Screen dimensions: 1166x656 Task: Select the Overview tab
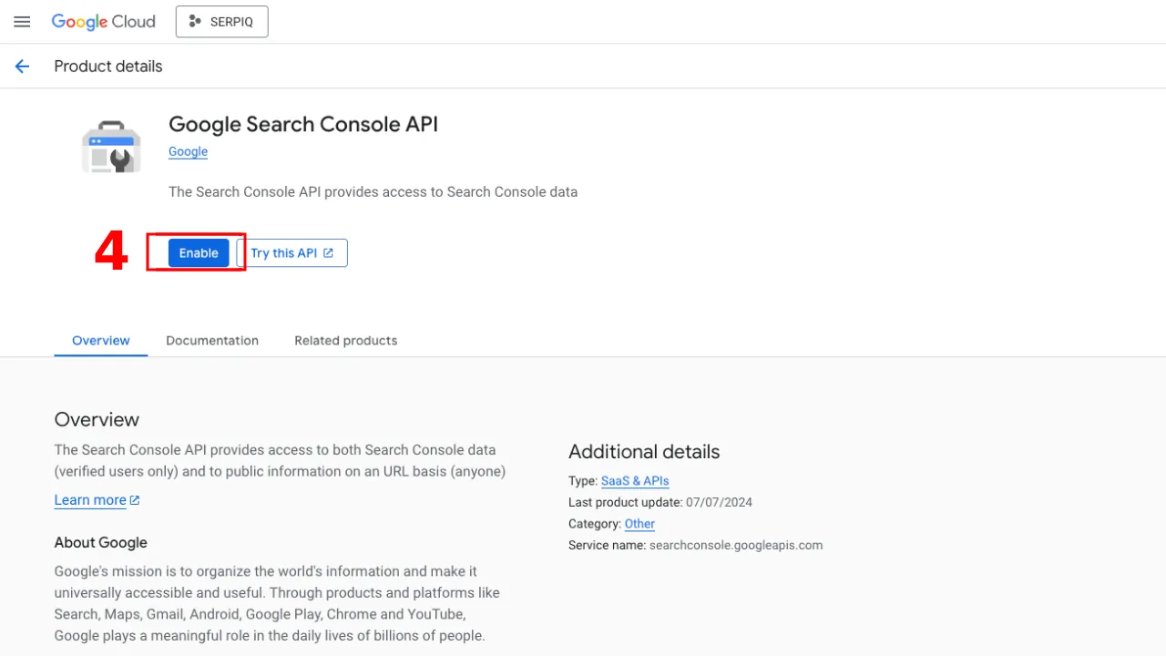101,341
